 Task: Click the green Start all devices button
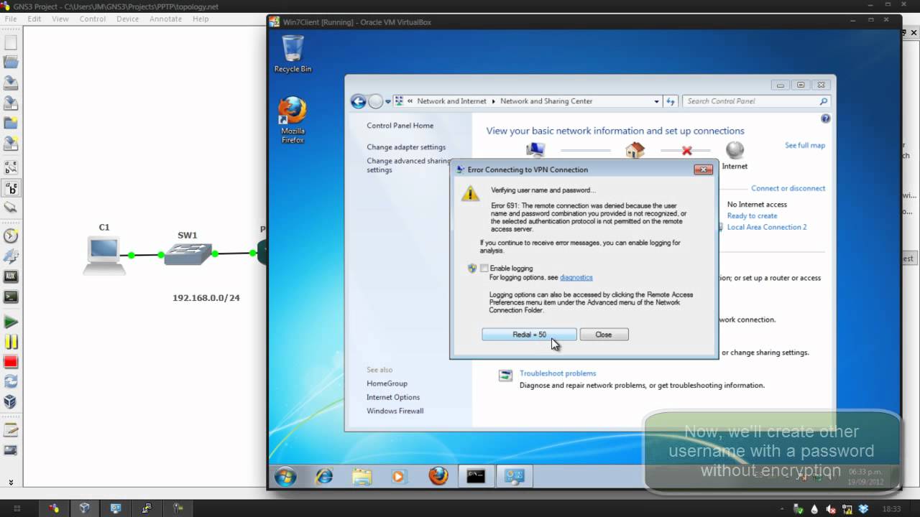point(11,322)
